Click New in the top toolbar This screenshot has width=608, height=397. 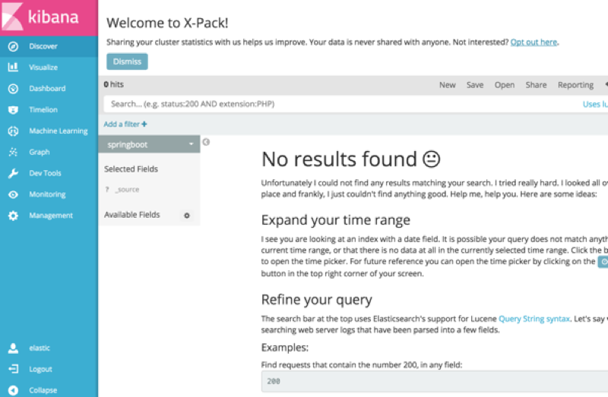point(447,85)
